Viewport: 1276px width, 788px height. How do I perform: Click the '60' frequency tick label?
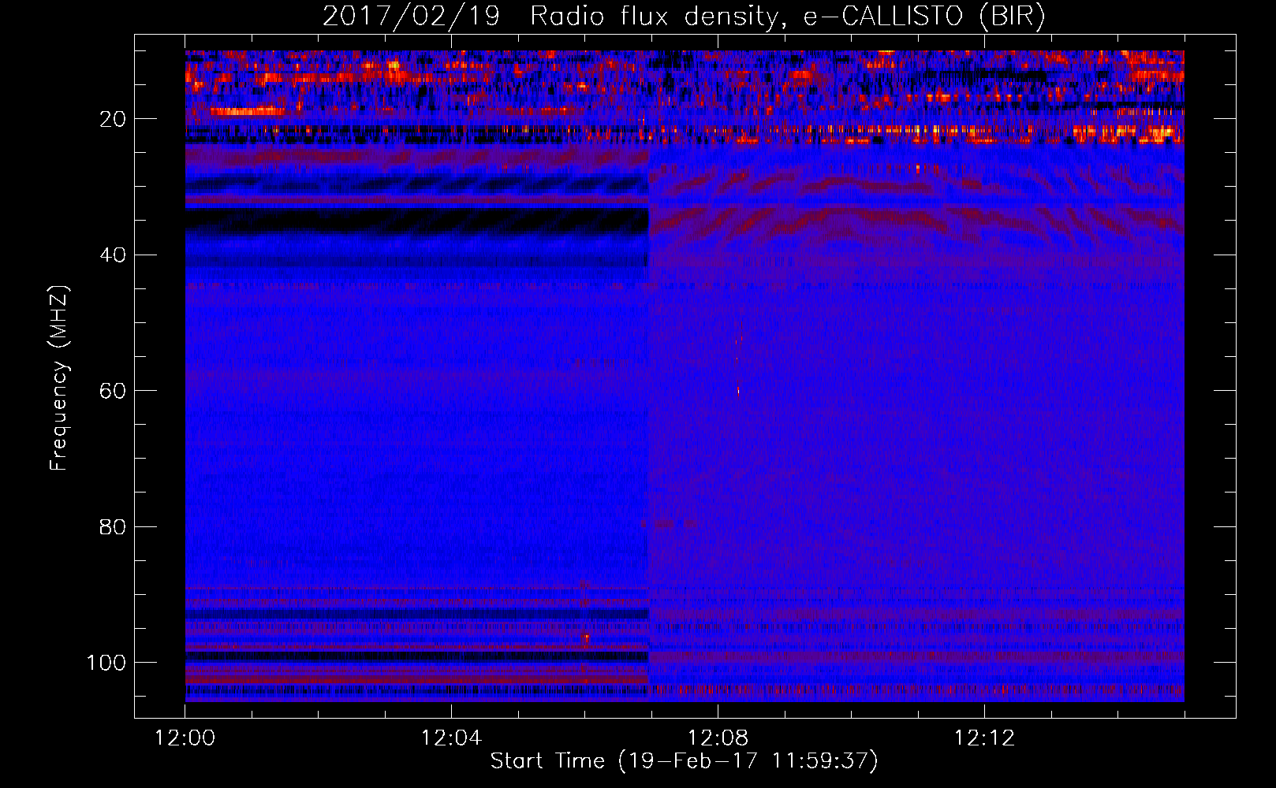(113, 391)
